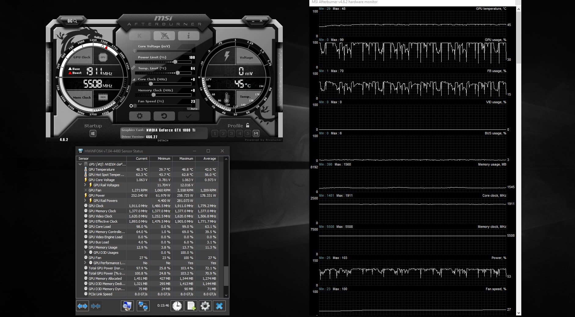Select profile slot 2
The height and width of the screenshot is (317, 575).
223,133
